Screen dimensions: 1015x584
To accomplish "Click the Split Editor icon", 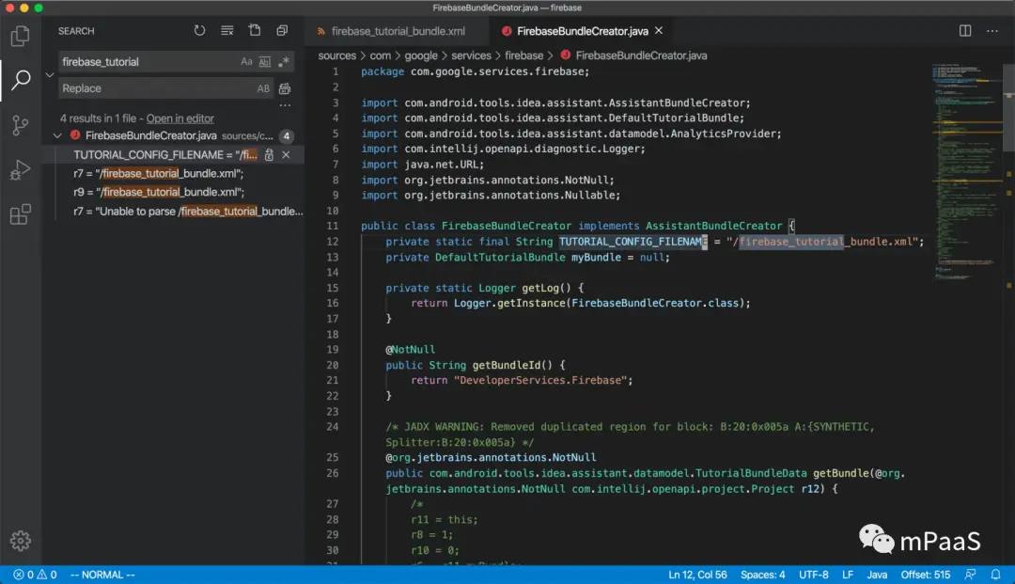I will click(x=965, y=31).
